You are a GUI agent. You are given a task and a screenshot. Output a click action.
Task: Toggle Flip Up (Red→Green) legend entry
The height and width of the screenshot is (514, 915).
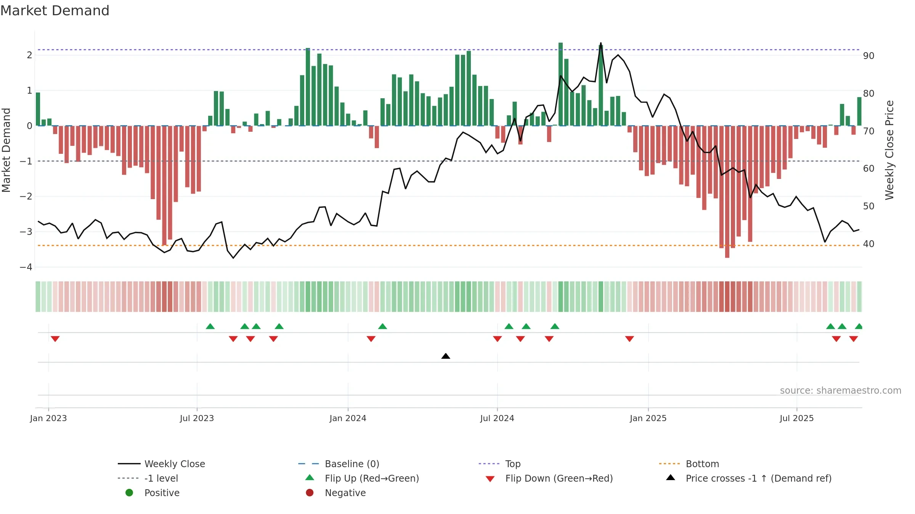coord(362,478)
